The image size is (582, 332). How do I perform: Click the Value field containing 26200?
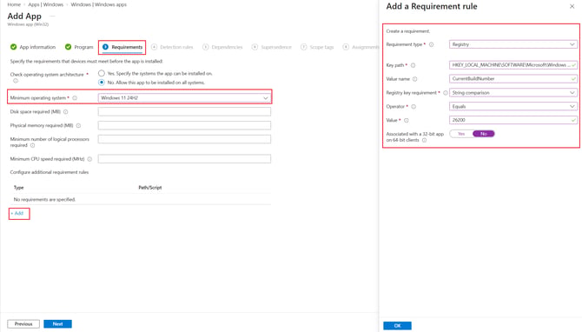pyautogui.click(x=513, y=120)
